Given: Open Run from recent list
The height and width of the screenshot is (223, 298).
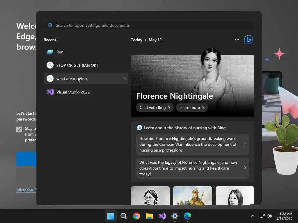Looking at the screenshot, I should click(86, 52).
